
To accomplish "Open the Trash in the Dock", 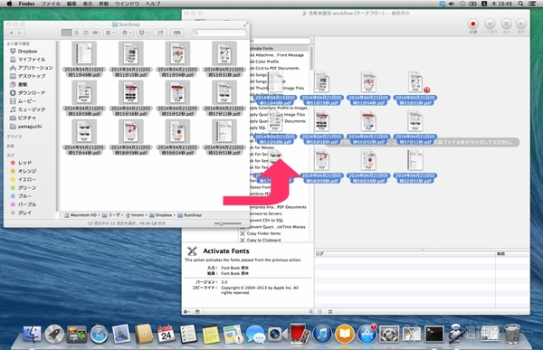I will tap(512, 335).
